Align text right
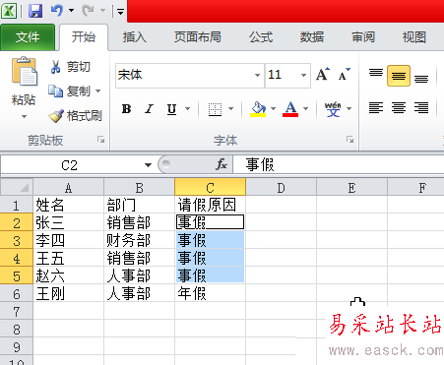 click(421, 108)
